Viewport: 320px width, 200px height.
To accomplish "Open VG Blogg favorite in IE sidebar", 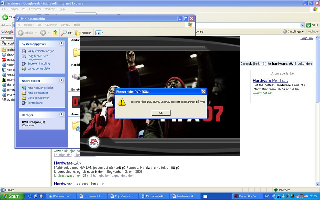I will coord(8,100).
